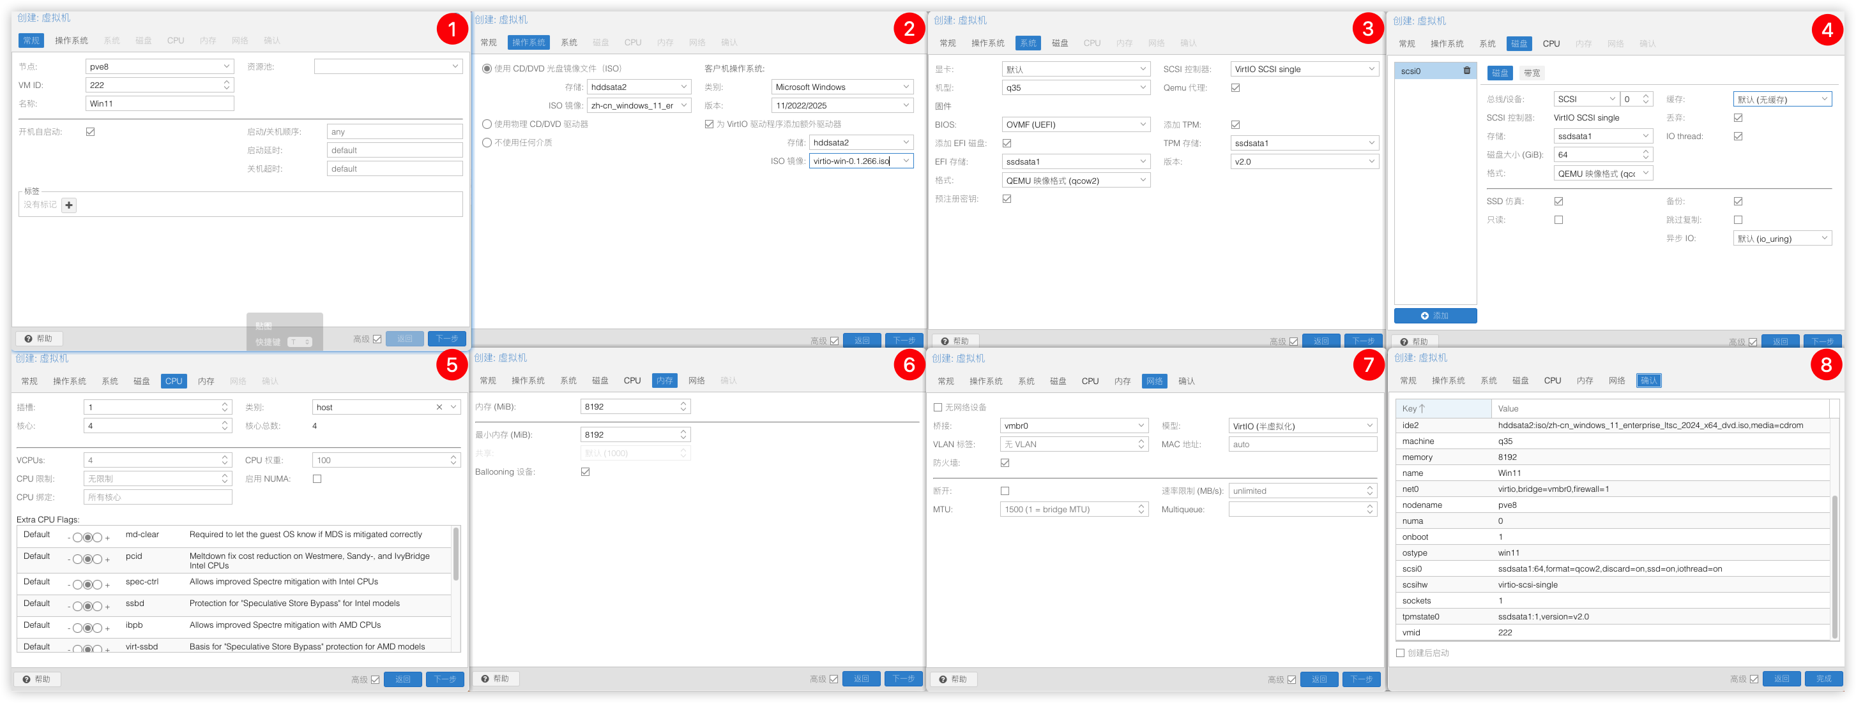This screenshot has width=1856, height=703.
Task: Delete the scsi0 disk with trash icon
Action: [x=1466, y=71]
